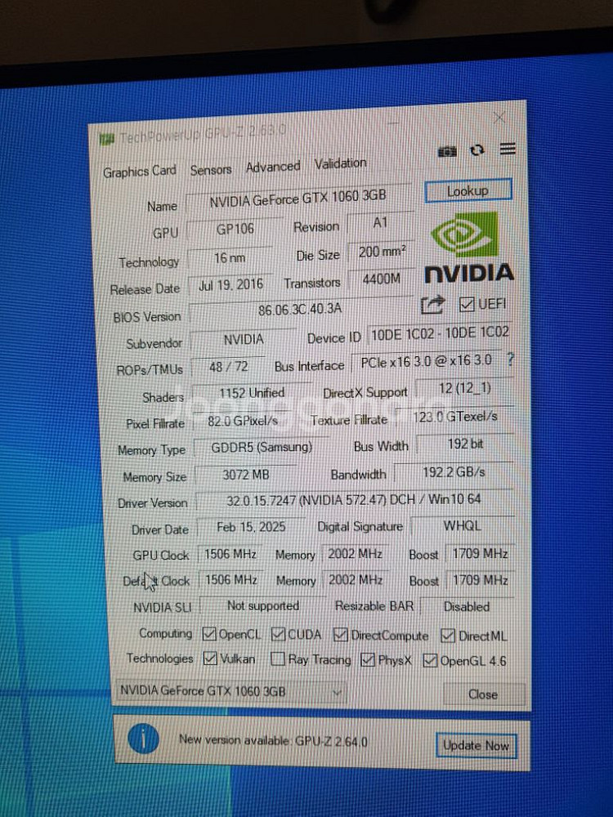
Task: Click the DirectX Support value 12 (12_1)
Action: coord(464,389)
